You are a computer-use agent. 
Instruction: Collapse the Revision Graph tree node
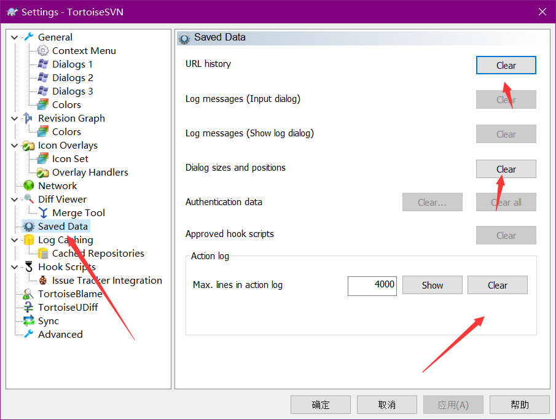tap(15, 119)
